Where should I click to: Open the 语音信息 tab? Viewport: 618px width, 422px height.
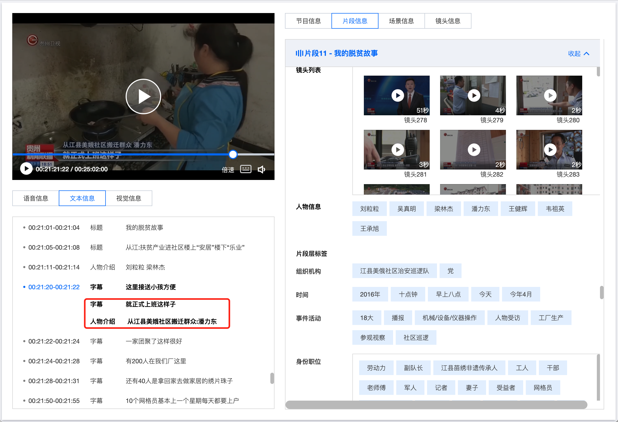point(36,198)
